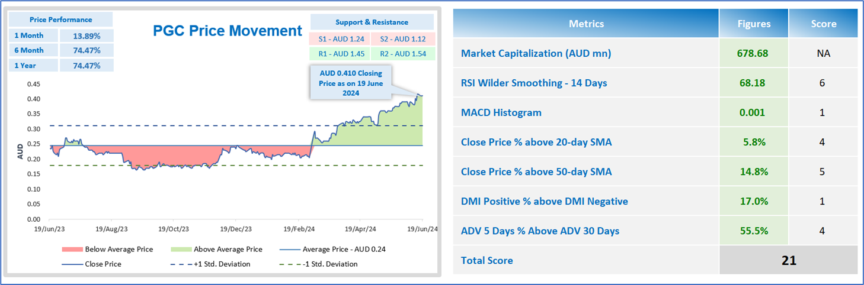Click the Score column header
The image size is (864, 285).
823,24
